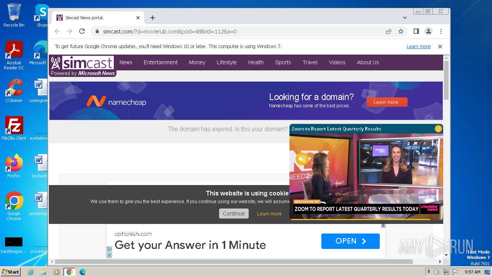Screen dimensions: 492x277
Task: Open the volume control in tray
Action: [437, 272]
